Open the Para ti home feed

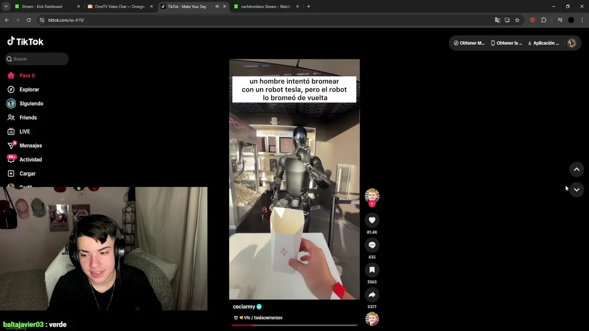tap(21, 75)
